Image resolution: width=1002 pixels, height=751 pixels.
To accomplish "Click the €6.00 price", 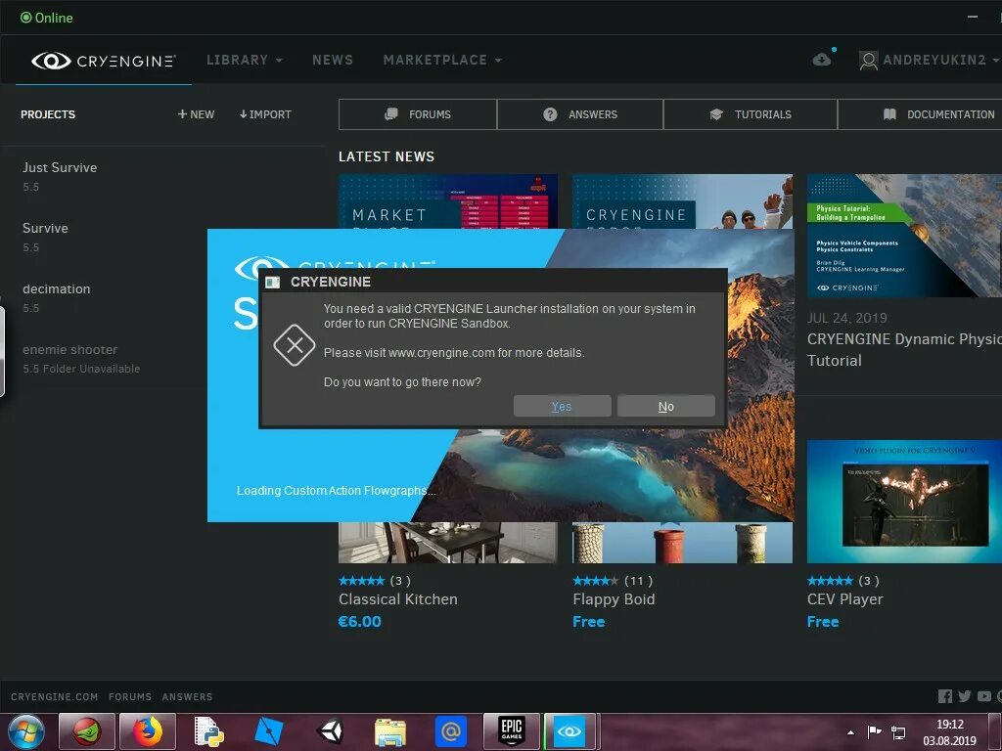I will tap(360, 621).
